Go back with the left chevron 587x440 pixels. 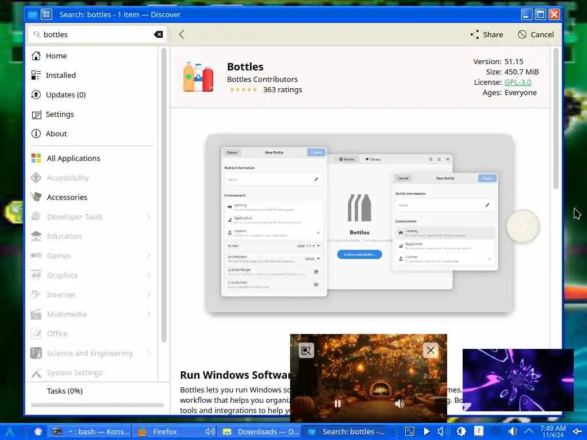coord(182,34)
